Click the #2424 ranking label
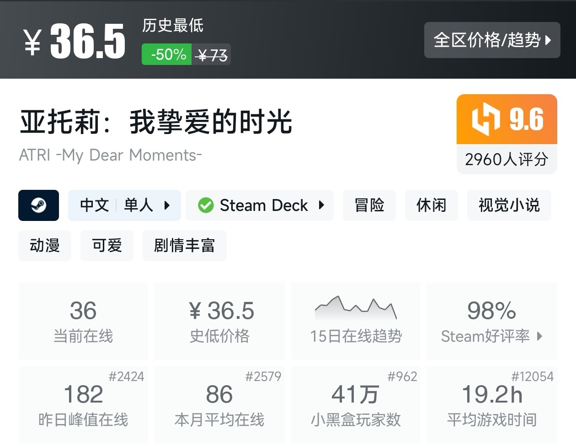Viewport: 576px width, 446px height. tap(127, 376)
